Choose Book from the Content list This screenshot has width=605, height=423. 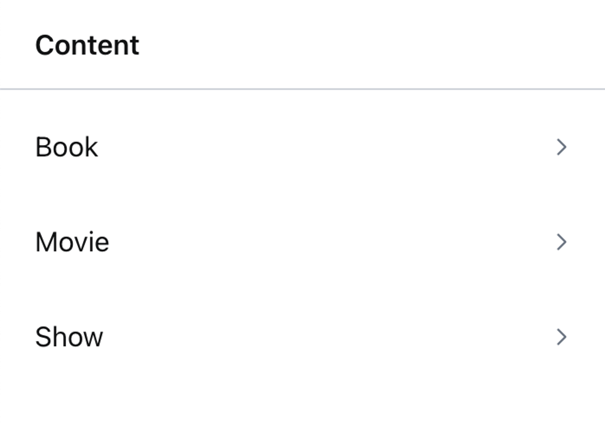point(67,147)
